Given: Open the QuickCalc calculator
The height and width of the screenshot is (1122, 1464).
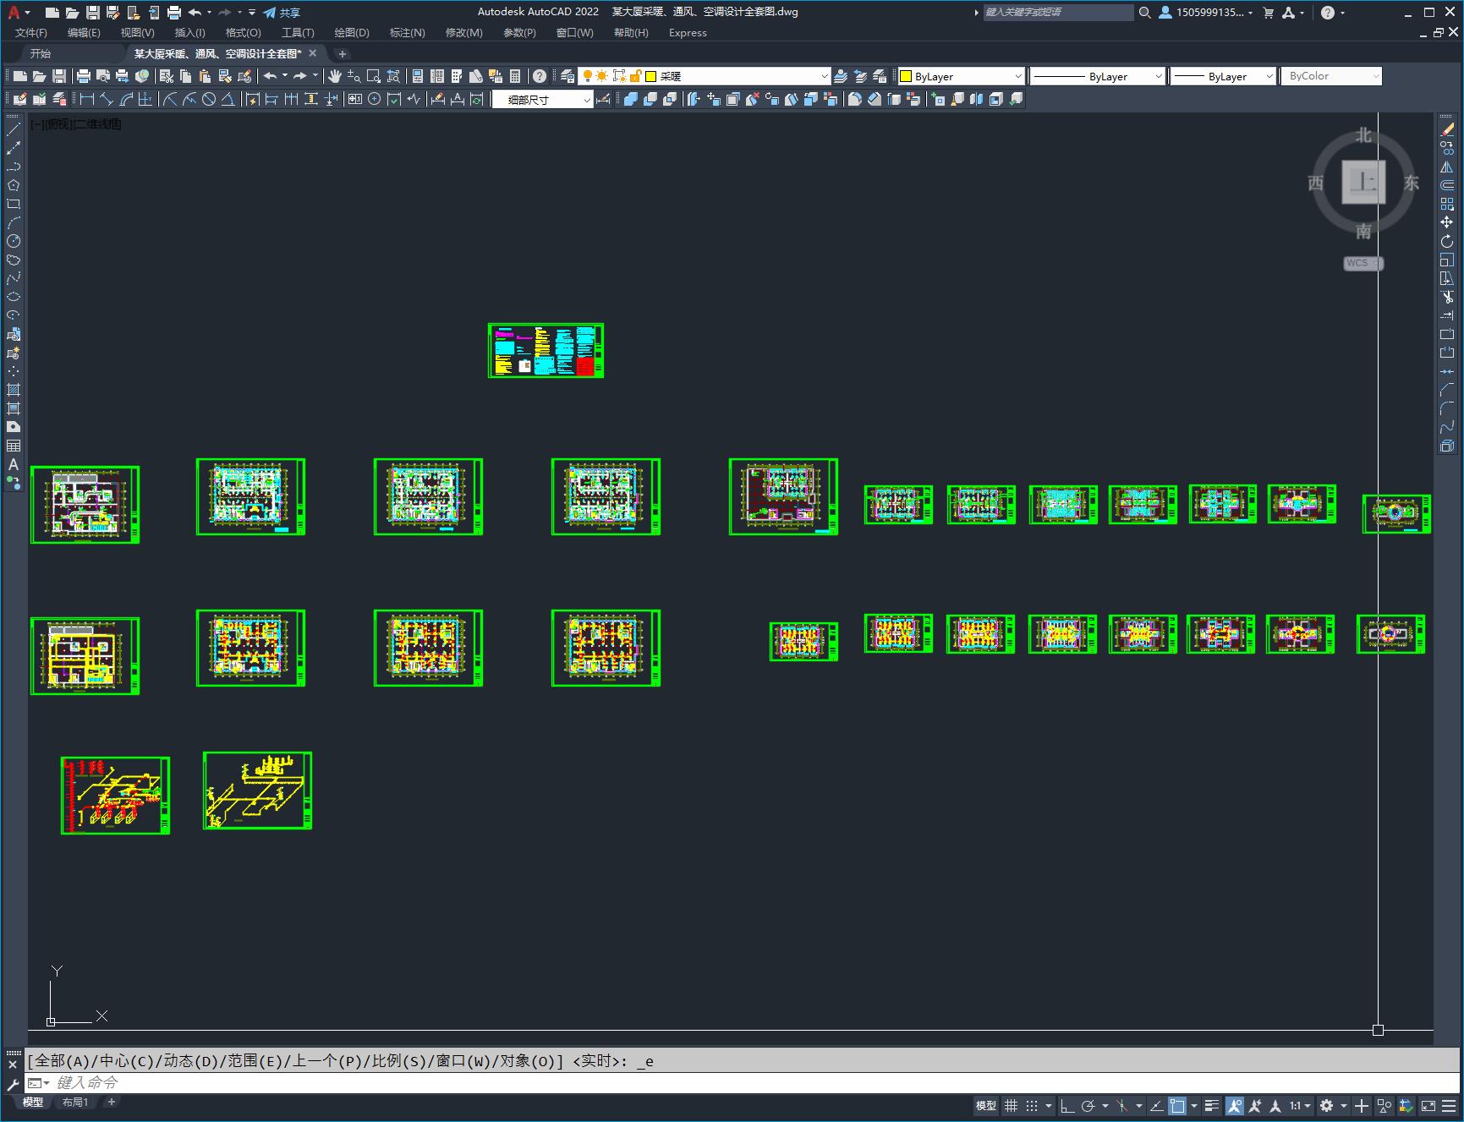Looking at the screenshot, I should [x=515, y=76].
